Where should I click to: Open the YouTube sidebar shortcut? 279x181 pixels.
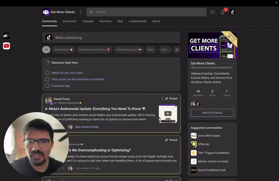point(7,46)
